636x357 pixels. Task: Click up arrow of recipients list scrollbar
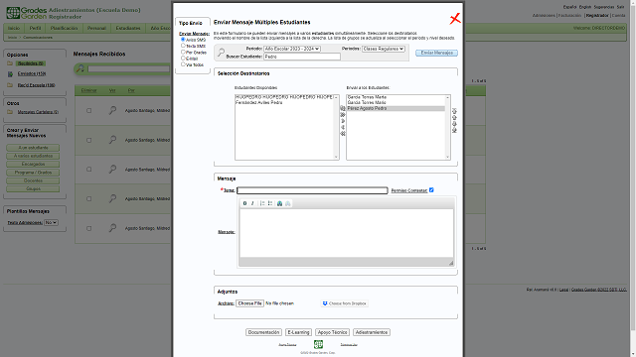click(x=447, y=97)
